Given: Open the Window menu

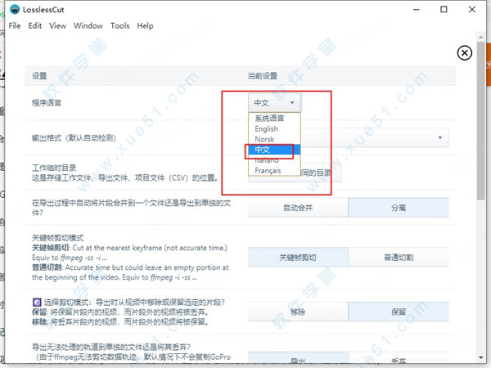Looking at the screenshot, I should click(x=88, y=25).
